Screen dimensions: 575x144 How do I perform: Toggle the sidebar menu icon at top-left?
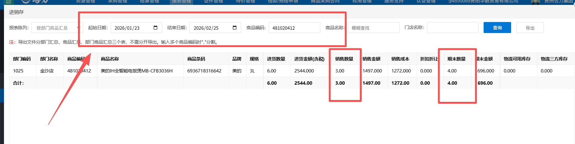pos(8,2)
